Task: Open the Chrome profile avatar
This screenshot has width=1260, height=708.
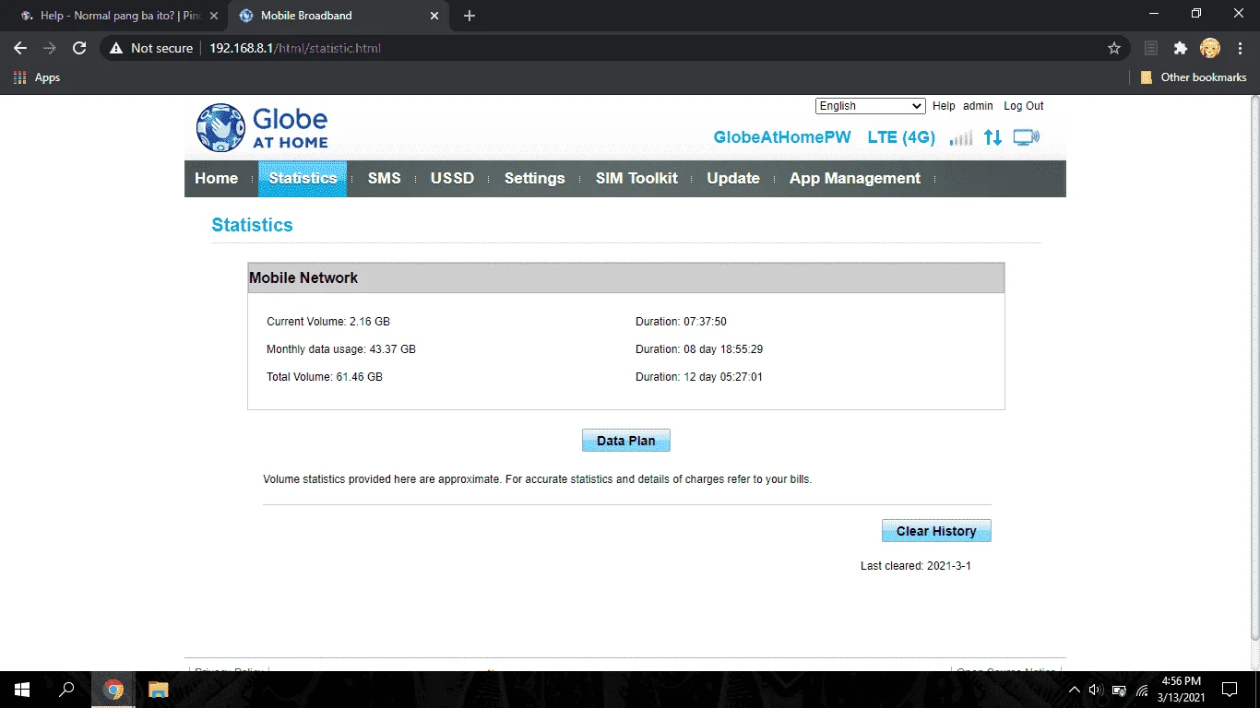Action: [x=1210, y=48]
